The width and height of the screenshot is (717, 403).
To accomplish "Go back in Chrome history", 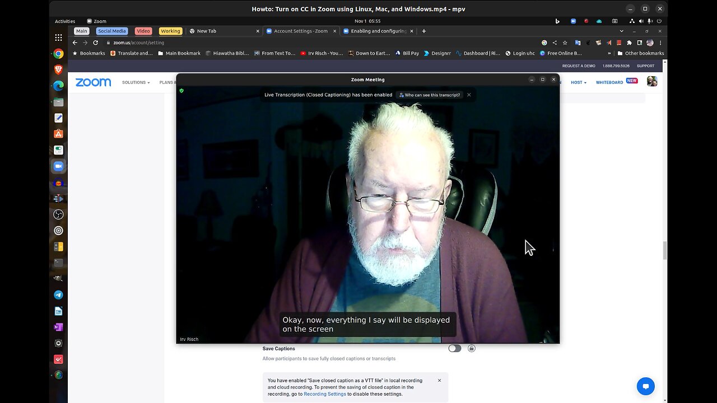I will pyautogui.click(x=75, y=43).
